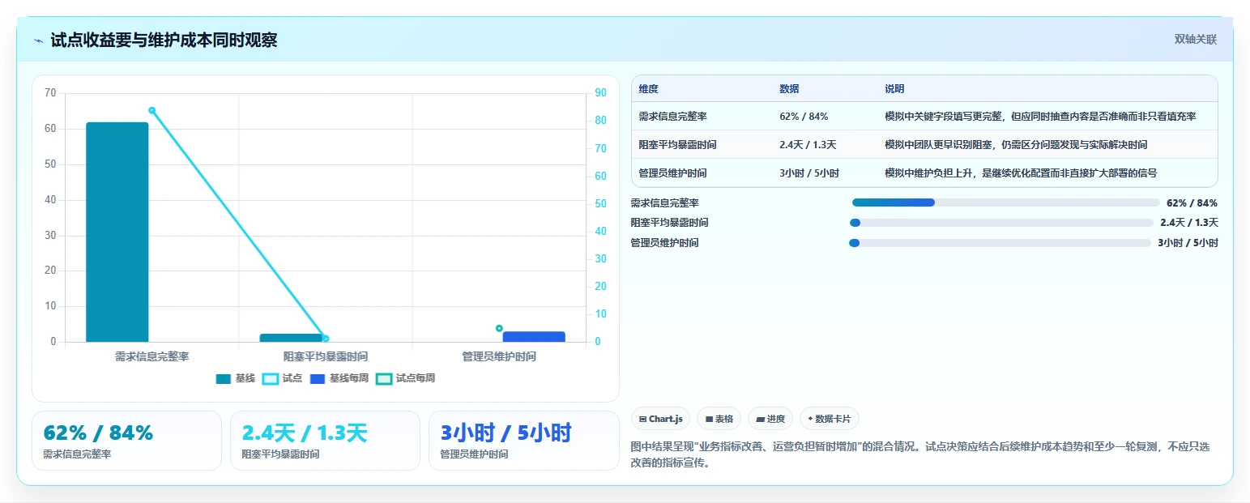The height and width of the screenshot is (503, 1250).
Task: Click the description starting 模拟中关键字段填写更完整
Action: pyautogui.click(x=1041, y=117)
